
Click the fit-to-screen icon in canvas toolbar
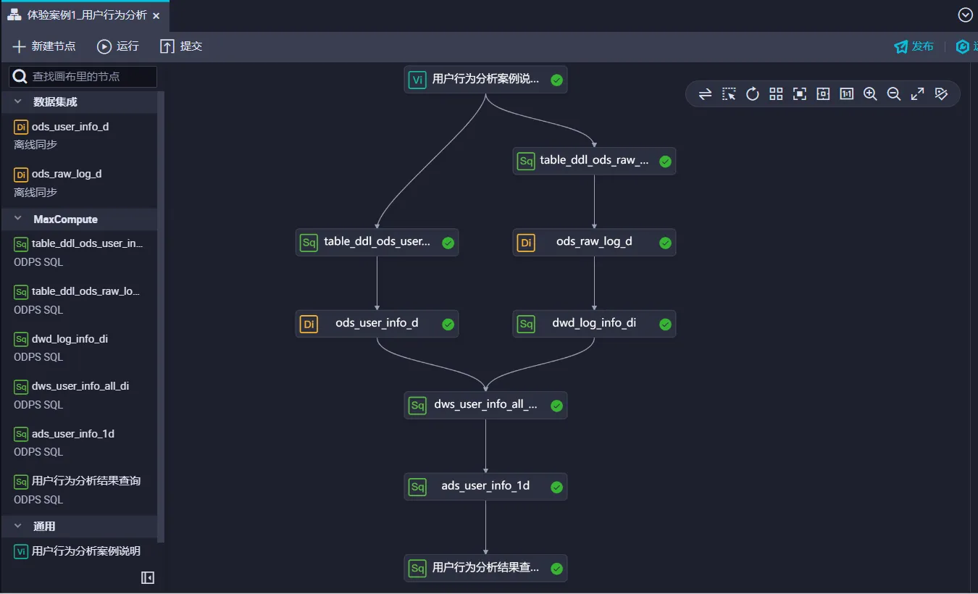click(x=800, y=94)
